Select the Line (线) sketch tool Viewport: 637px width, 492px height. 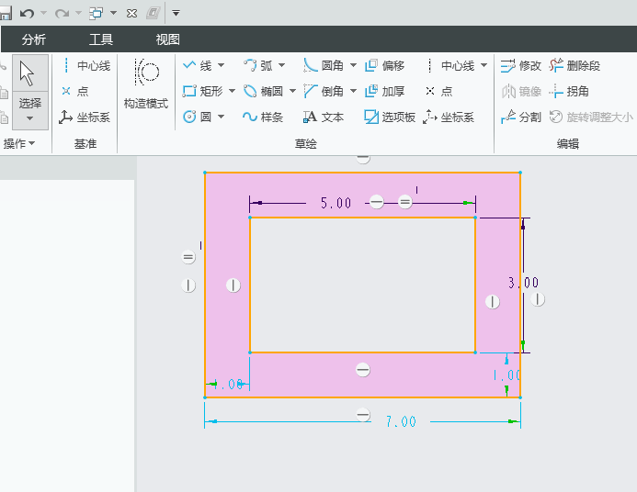[x=198, y=66]
